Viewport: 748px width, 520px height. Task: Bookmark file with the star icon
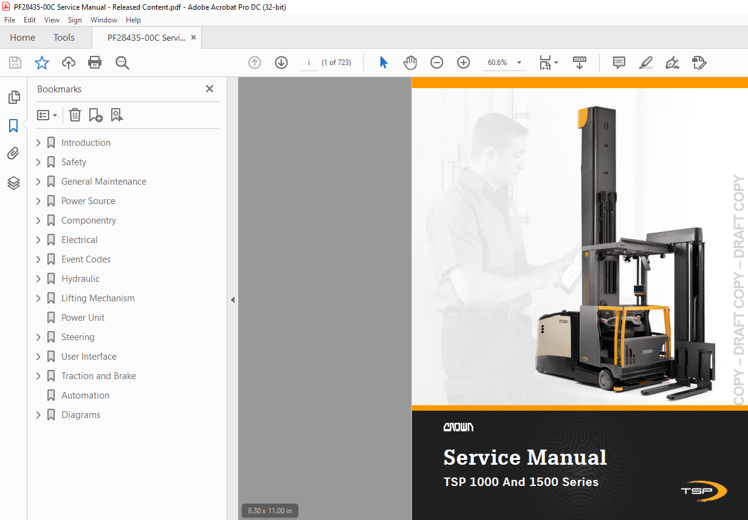point(42,63)
